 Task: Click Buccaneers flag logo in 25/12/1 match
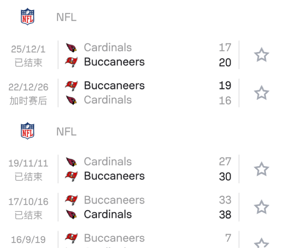72,62
